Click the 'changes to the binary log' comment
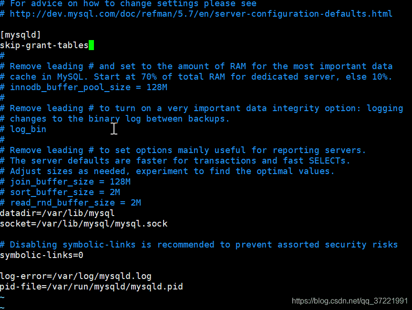Viewport: 412px width, 310px height. point(115,119)
